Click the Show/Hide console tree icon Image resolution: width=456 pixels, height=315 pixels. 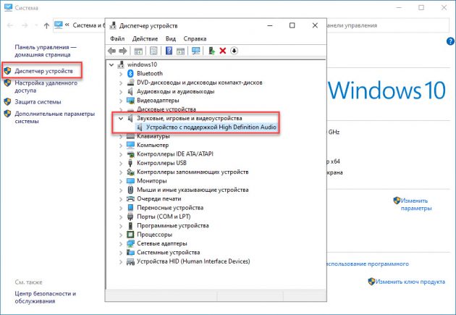138,51
